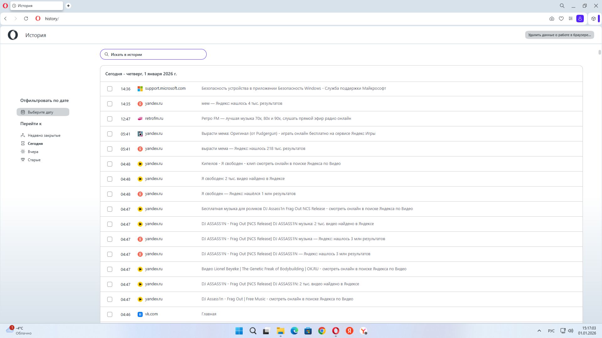
Task: Open the 'Выберите дату' date picker
Action: [43, 112]
